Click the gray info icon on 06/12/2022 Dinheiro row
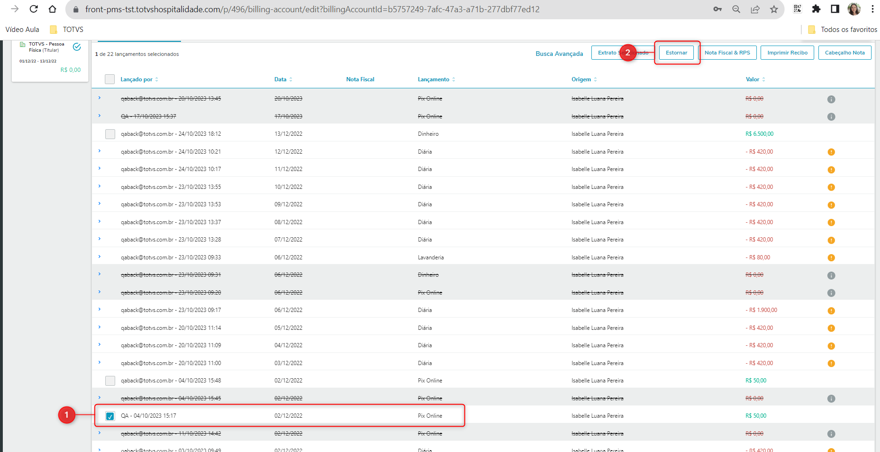This screenshot has height=452, width=880. point(831,275)
